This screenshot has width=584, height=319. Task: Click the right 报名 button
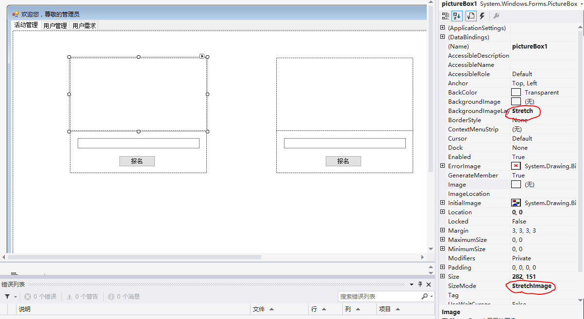[343, 161]
